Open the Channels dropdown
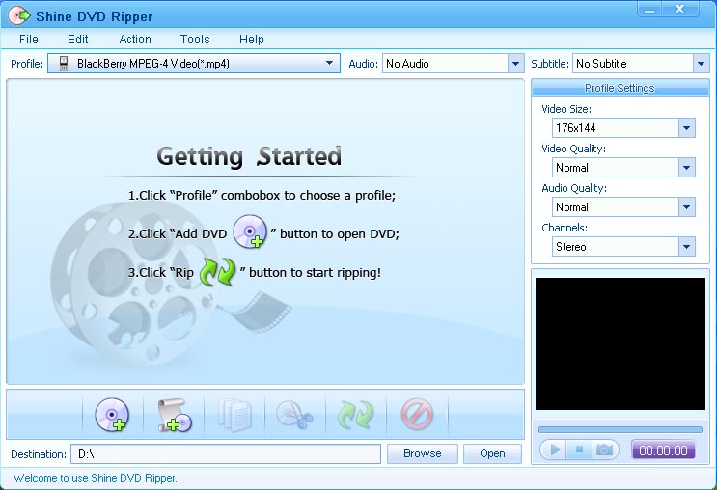The height and width of the screenshot is (490, 717). point(686,247)
